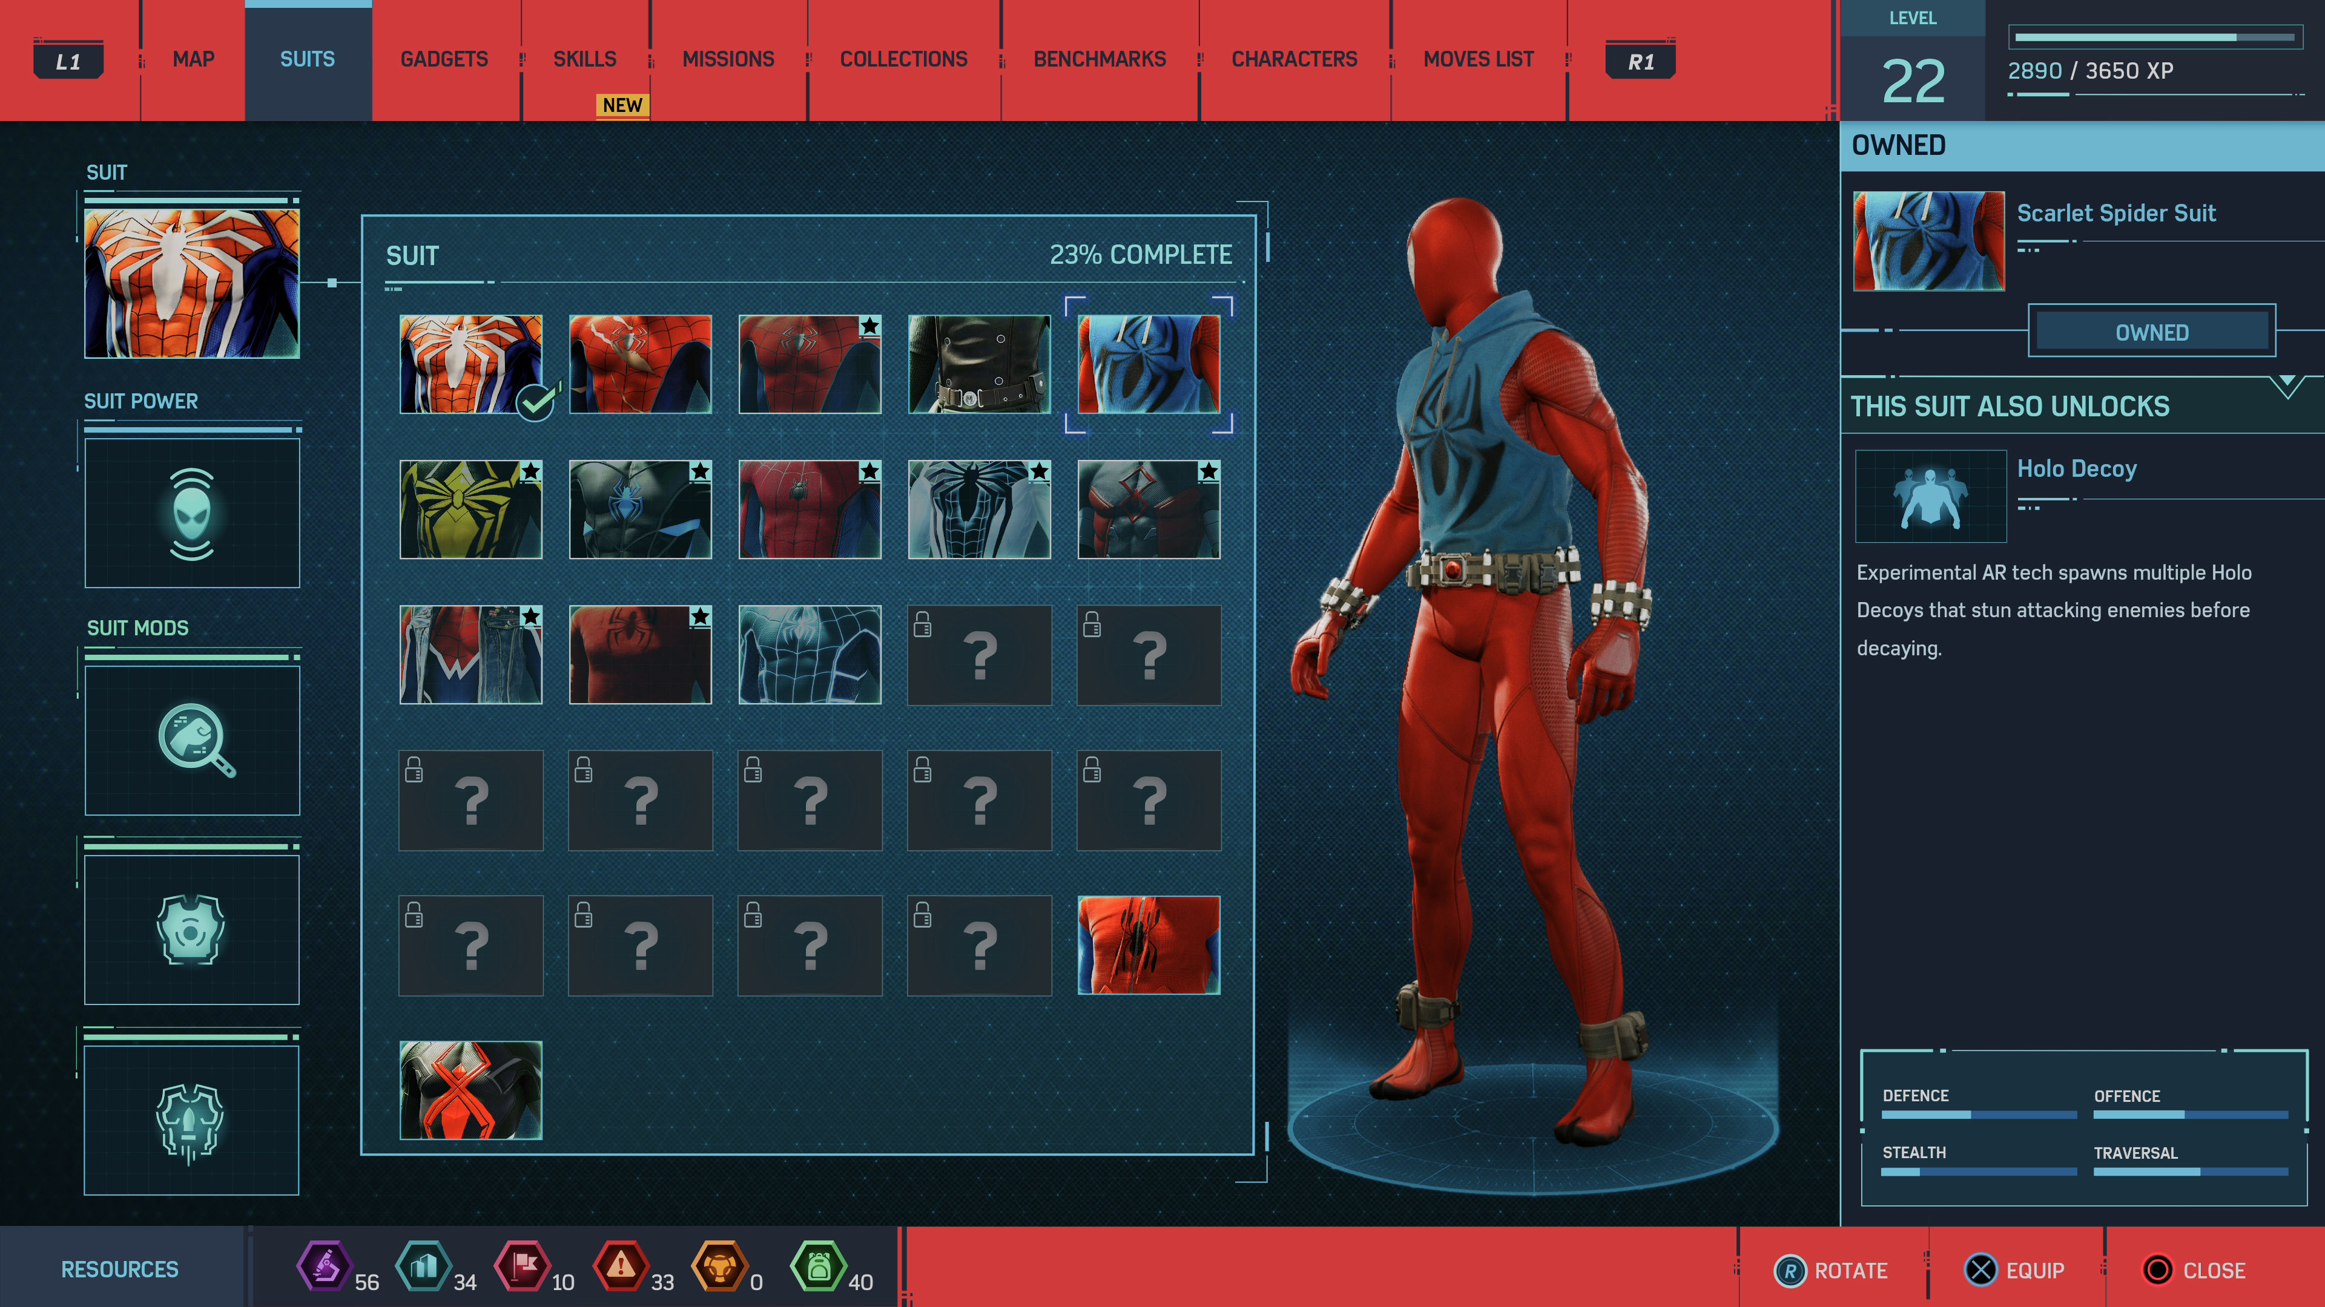
Task: Click the last locked slot in third row
Action: pyautogui.click(x=1149, y=655)
